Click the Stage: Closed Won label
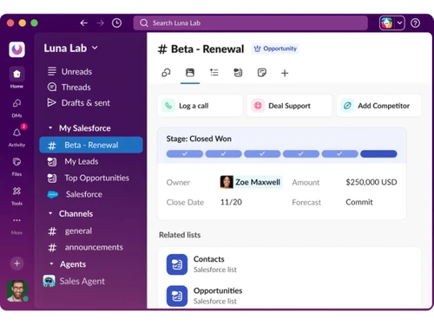This screenshot has height=325, width=434. point(199,139)
